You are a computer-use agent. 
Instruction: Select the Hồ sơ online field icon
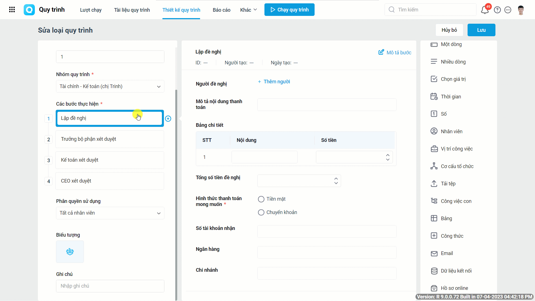coord(434,288)
